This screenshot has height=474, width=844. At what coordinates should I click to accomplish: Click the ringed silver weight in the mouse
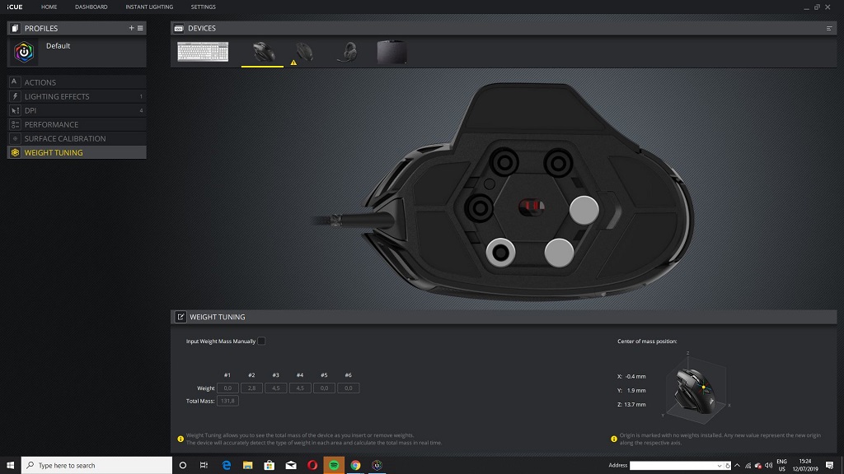coord(500,253)
